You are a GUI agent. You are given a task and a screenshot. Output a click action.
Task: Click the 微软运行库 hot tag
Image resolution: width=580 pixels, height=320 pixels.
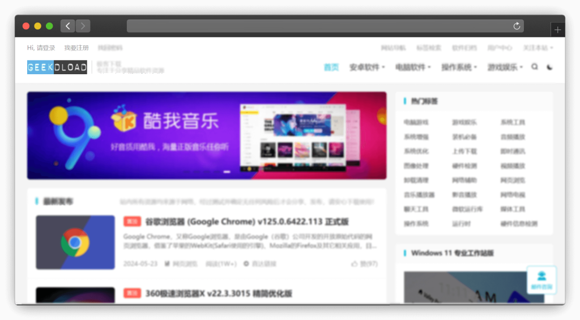click(467, 209)
